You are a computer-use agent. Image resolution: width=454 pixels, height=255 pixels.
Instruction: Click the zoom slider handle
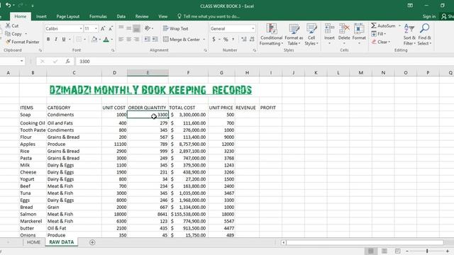tap(427, 251)
